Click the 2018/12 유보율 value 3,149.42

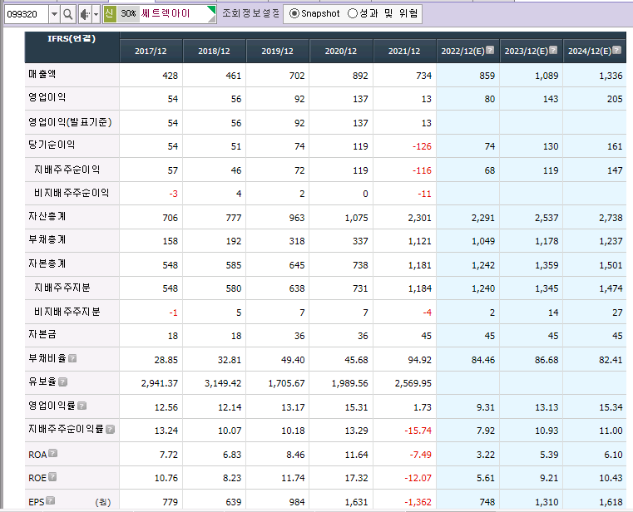[223, 383]
